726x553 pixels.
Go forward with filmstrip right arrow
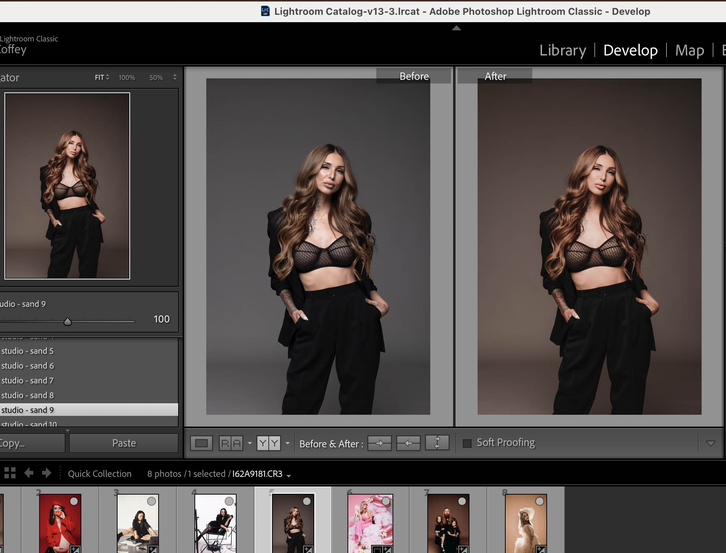click(47, 473)
